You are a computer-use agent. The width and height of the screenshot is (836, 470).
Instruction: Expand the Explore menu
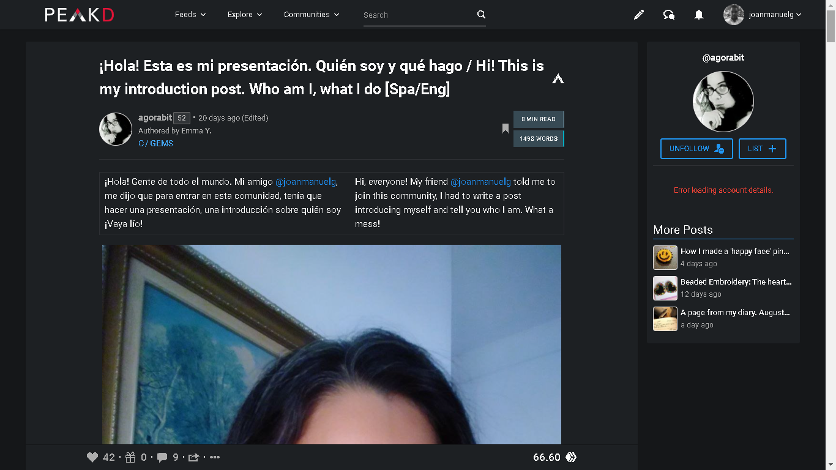coord(245,15)
